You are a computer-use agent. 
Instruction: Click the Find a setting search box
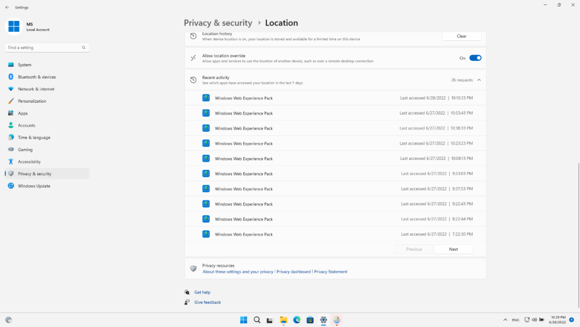pos(47,47)
